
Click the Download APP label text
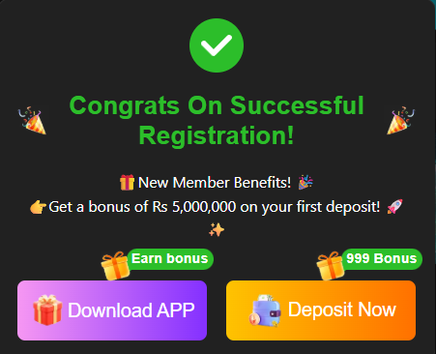pyautogui.click(x=131, y=310)
